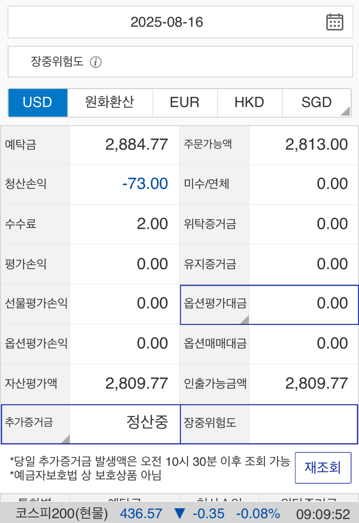359x523 pixels.
Task: Open the calendar date picker icon
Action: pyautogui.click(x=335, y=22)
